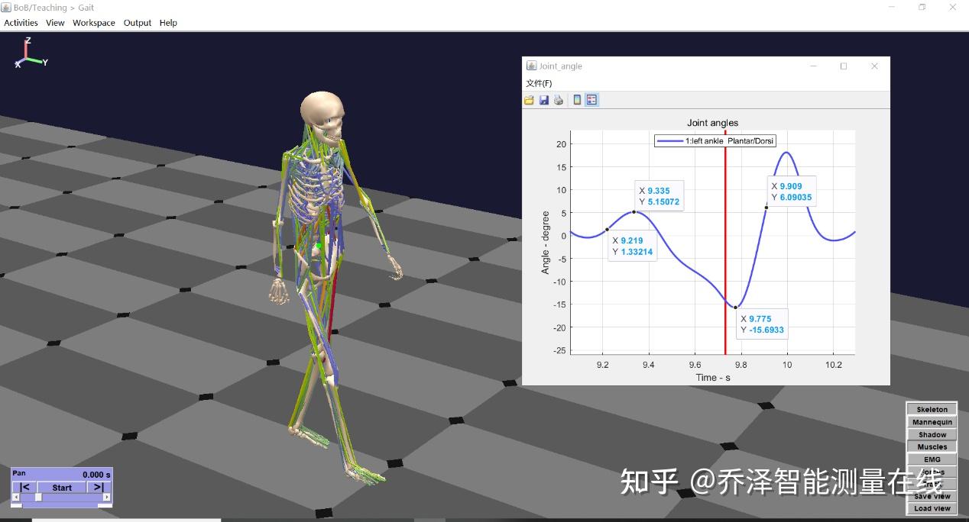This screenshot has height=522, width=969.
Task: Open the Help menu
Action: click(x=168, y=22)
